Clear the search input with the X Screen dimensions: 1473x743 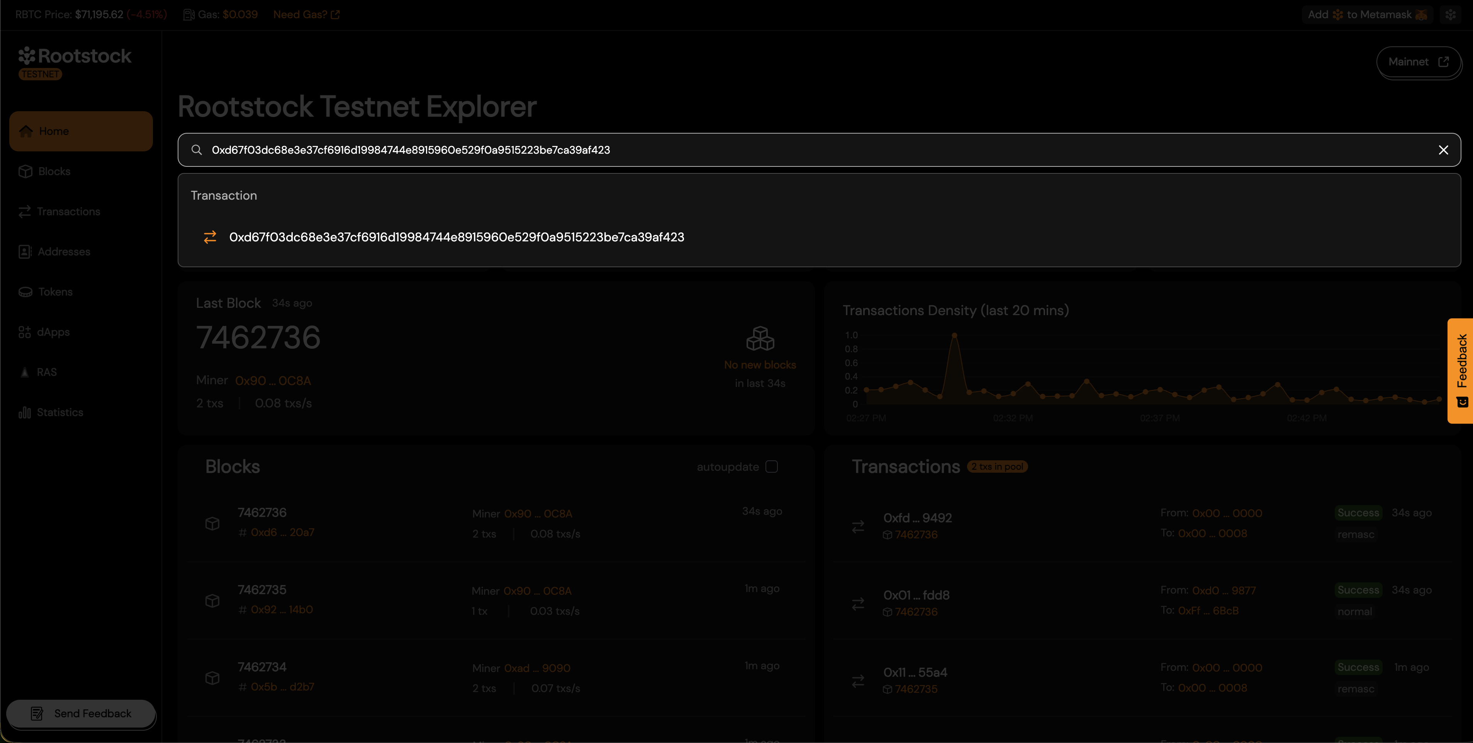pos(1443,150)
